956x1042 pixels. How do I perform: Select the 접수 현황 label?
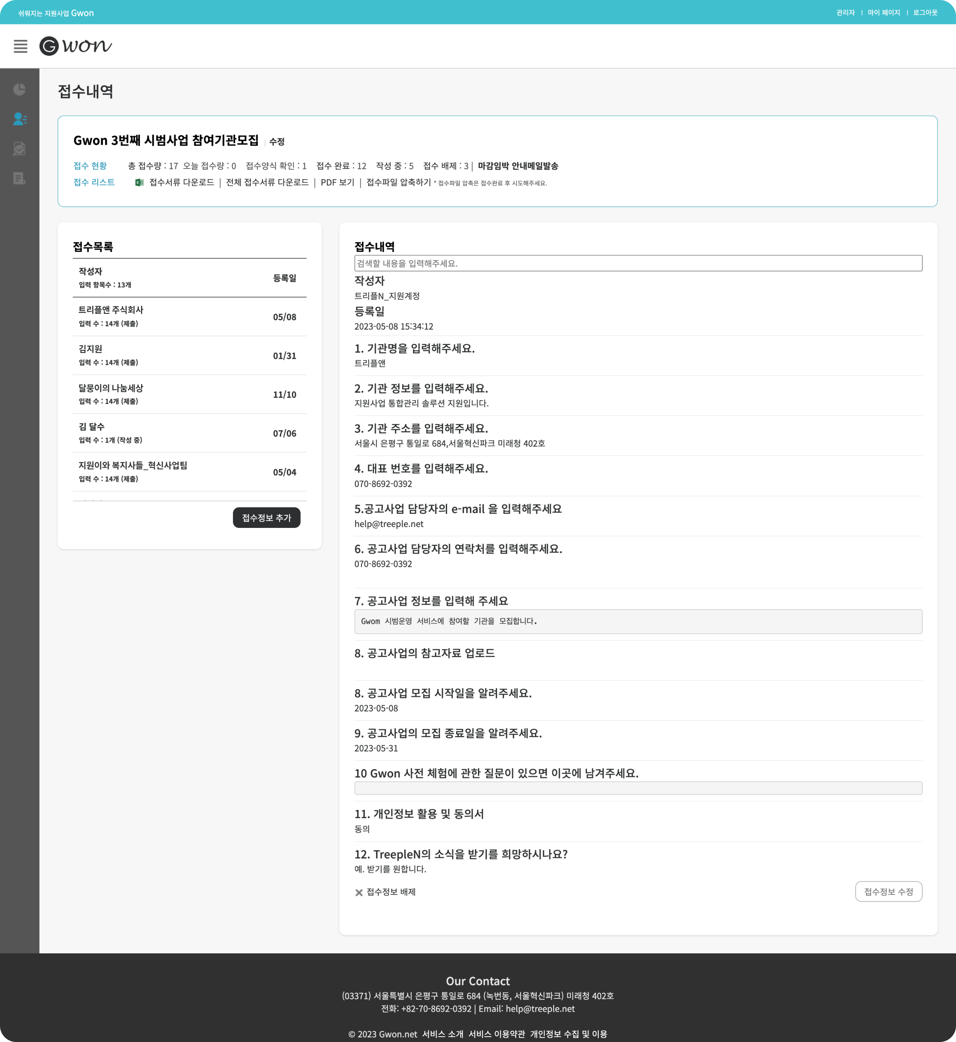[x=90, y=166]
